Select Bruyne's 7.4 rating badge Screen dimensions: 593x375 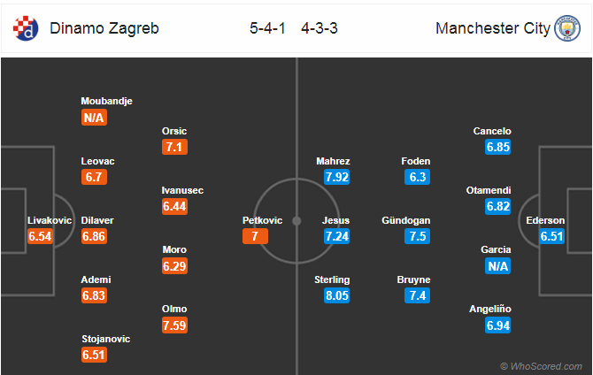[x=417, y=295]
